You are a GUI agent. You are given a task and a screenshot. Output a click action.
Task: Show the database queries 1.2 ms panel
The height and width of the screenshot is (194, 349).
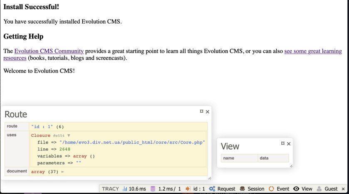tap(166, 189)
